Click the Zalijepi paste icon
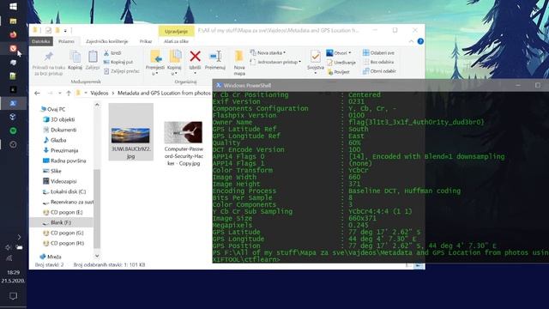Screen dimensions: 549x309 coord(93,60)
